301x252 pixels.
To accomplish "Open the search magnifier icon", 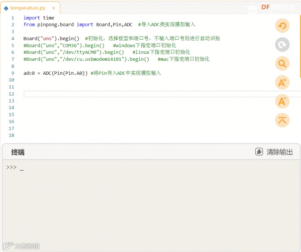I will [282, 63].
